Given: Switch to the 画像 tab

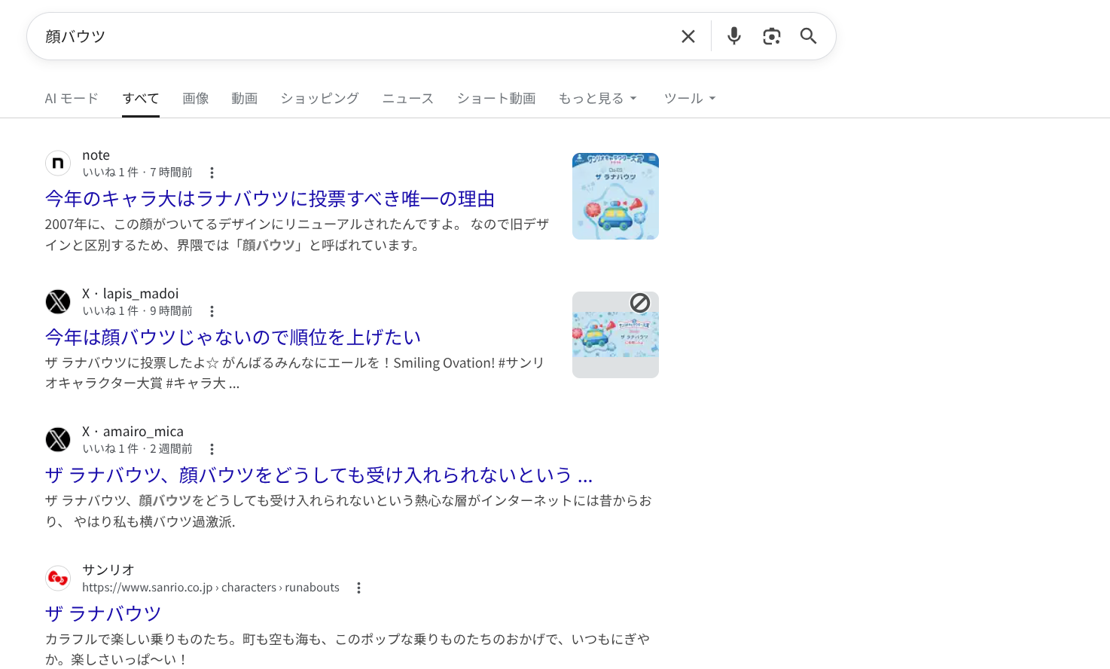Looking at the screenshot, I should click(195, 99).
